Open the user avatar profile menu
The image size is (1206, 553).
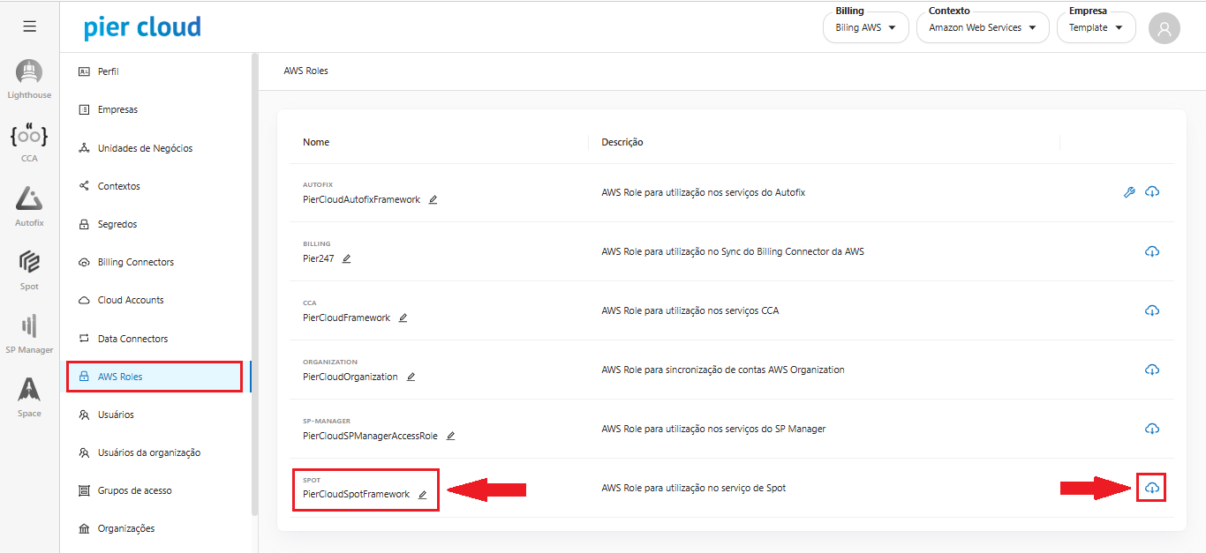click(x=1164, y=28)
